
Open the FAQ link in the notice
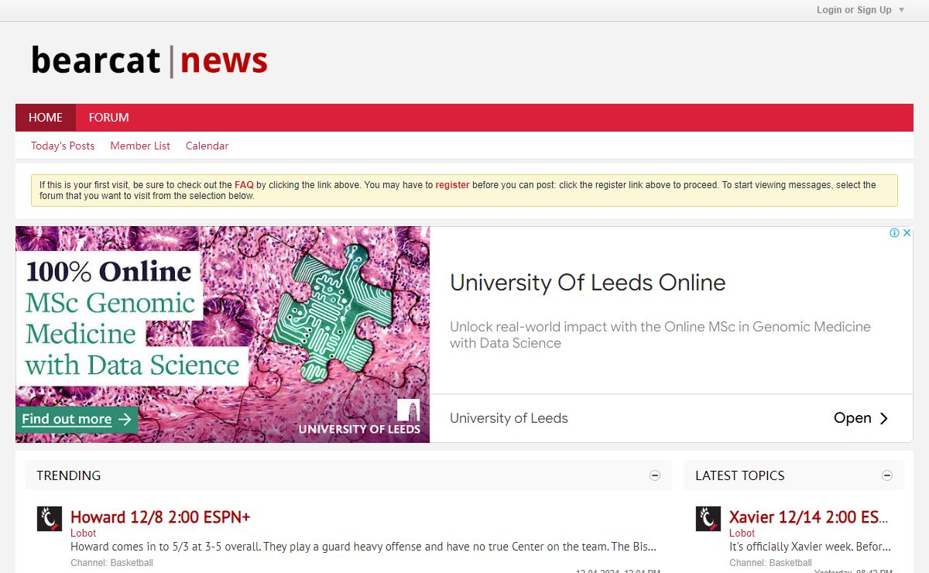click(244, 185)
